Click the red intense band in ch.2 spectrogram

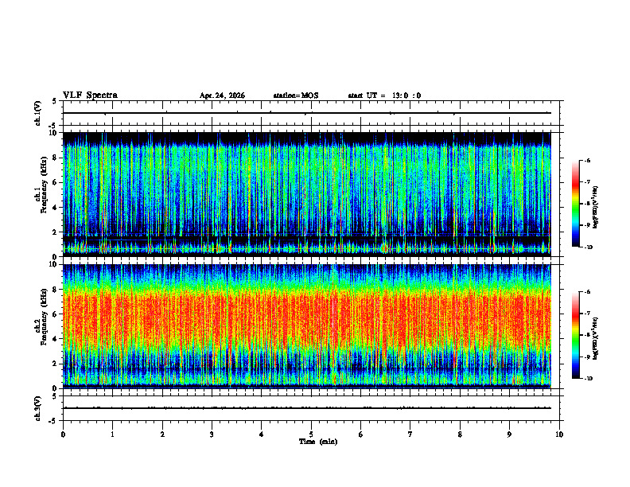point(307,318)
